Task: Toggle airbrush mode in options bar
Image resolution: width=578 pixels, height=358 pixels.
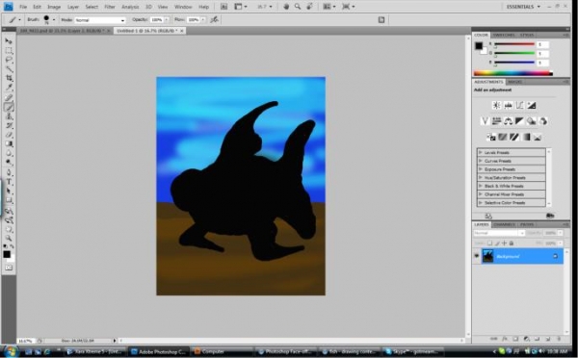Action: [214, 19]
